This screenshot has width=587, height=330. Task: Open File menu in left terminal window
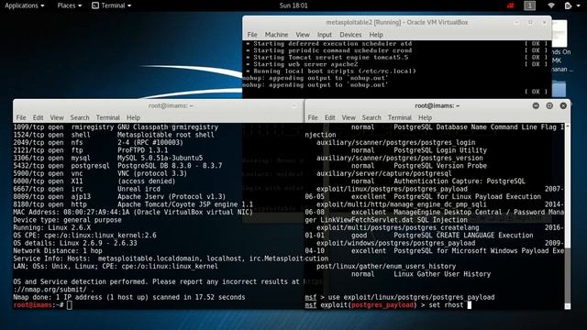pyautogui.click(x=21, y=117)
